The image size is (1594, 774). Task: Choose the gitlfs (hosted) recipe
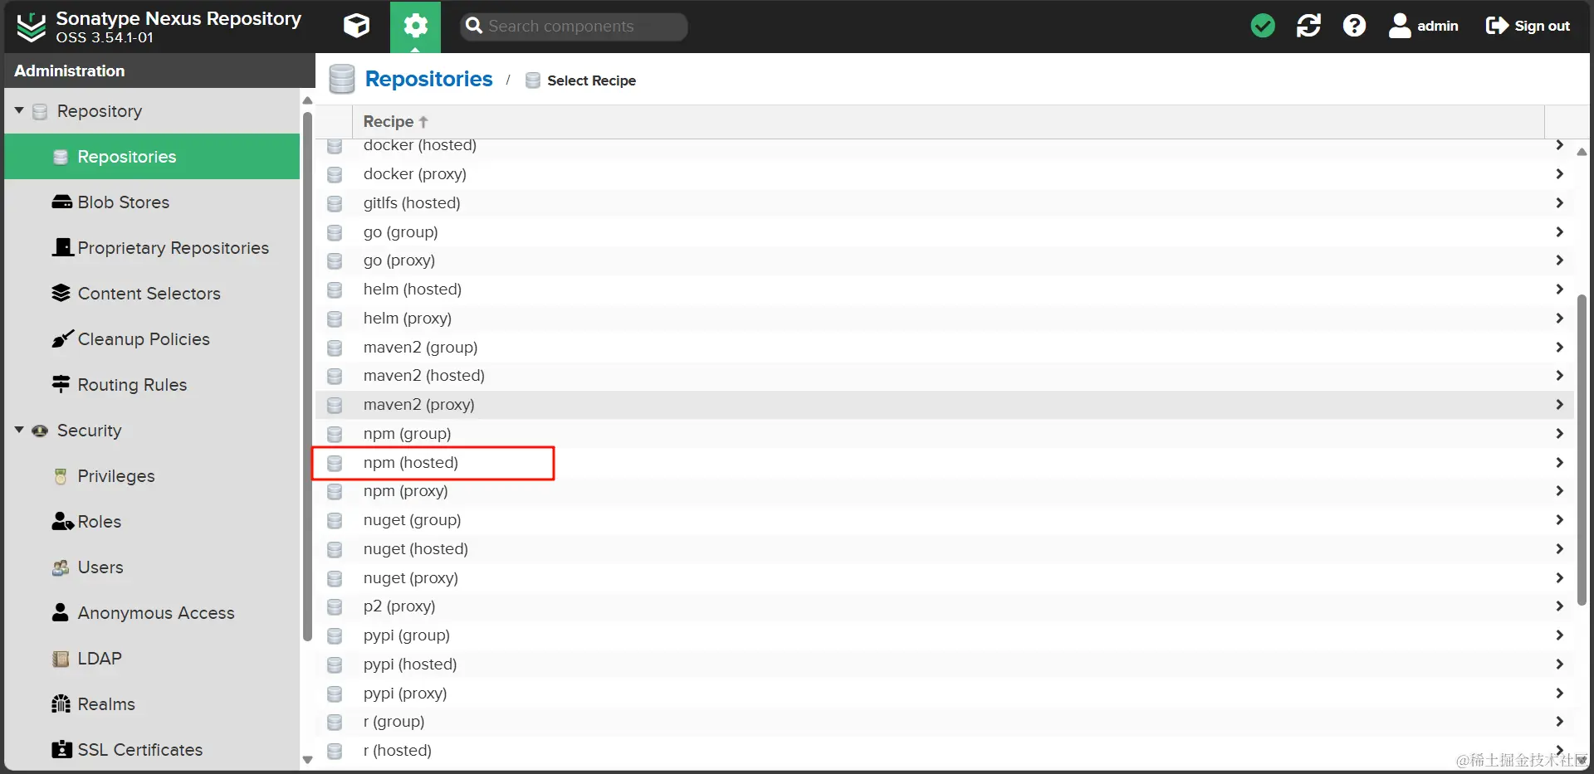945,203
